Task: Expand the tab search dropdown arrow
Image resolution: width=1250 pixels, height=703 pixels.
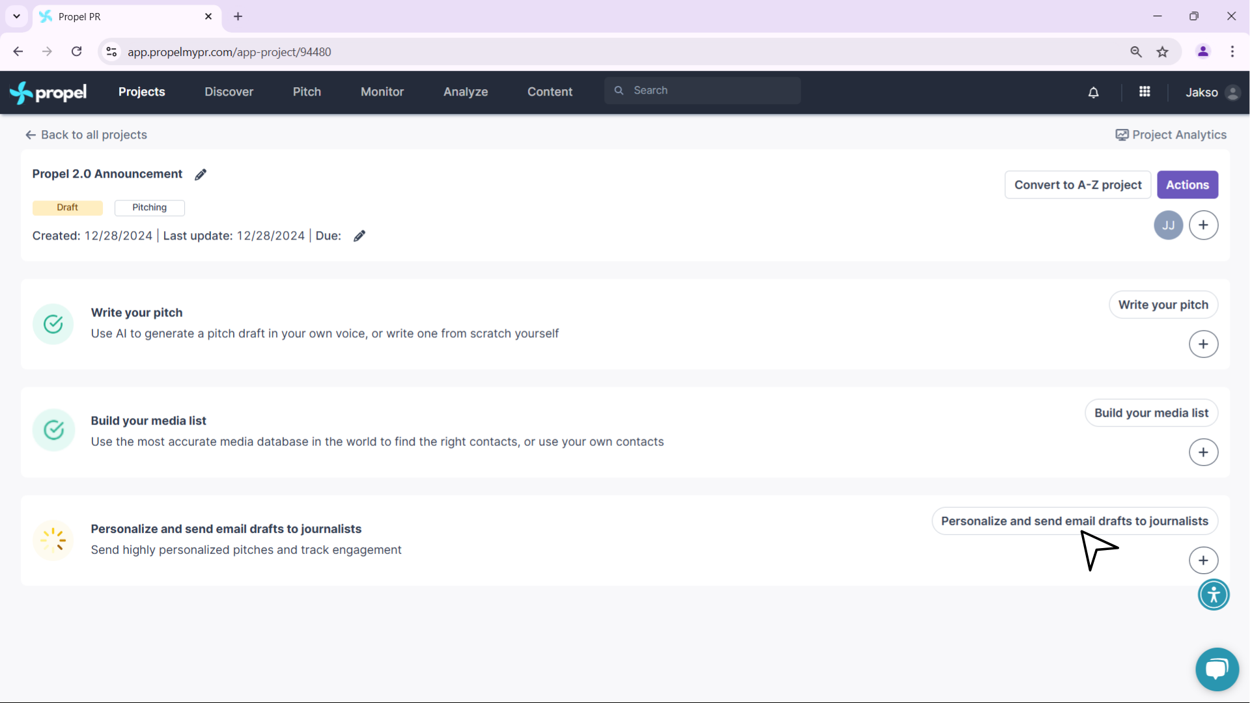Action: tap(17, 16)
